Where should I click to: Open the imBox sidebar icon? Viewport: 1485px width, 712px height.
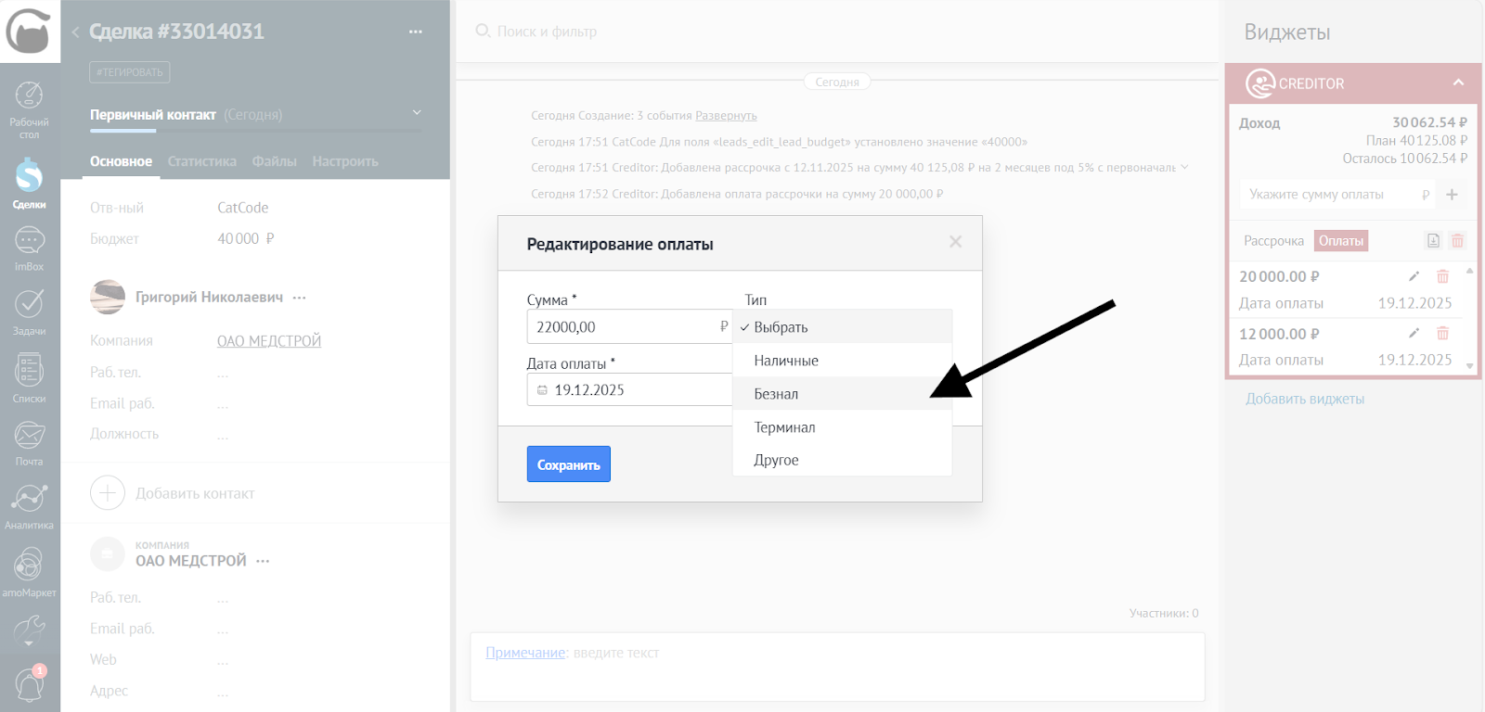(29, 247)
